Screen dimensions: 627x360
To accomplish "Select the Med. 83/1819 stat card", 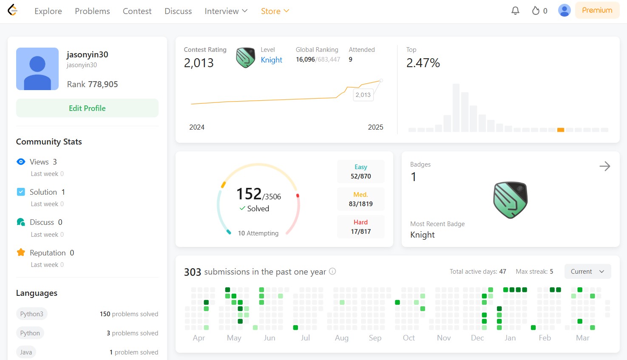I will (361, 199).
